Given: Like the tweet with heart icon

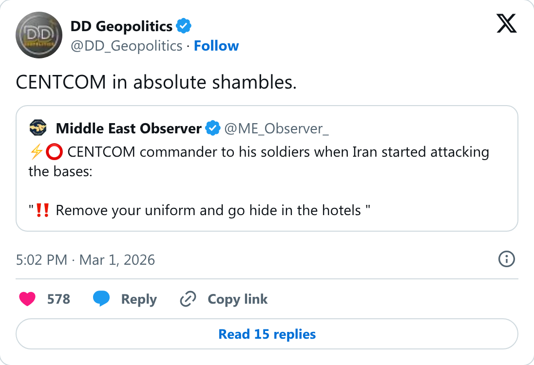Looking at the screenshot, I should (x=27, y=299).
